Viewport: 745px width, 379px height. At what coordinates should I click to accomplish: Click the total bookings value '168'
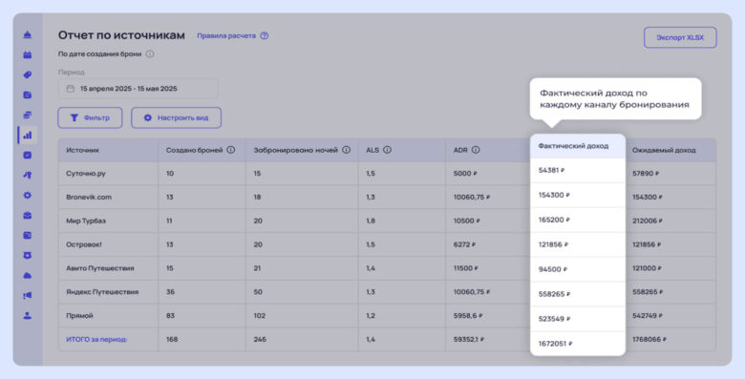(172, 340)
